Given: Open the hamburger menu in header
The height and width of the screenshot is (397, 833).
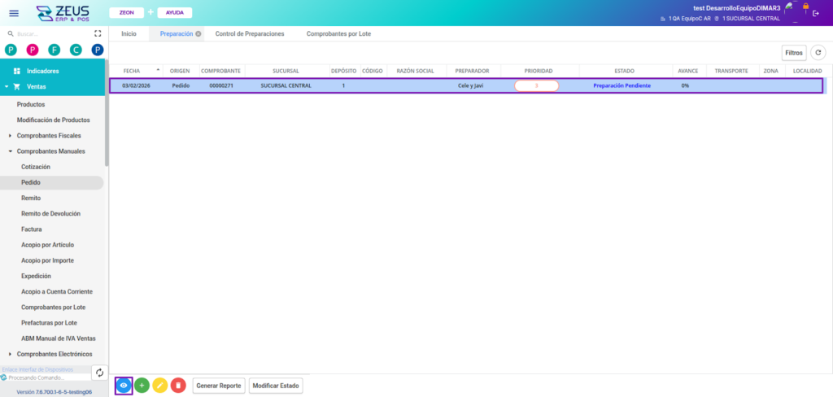Looking at the screenshot, I should tap(14, 13).
